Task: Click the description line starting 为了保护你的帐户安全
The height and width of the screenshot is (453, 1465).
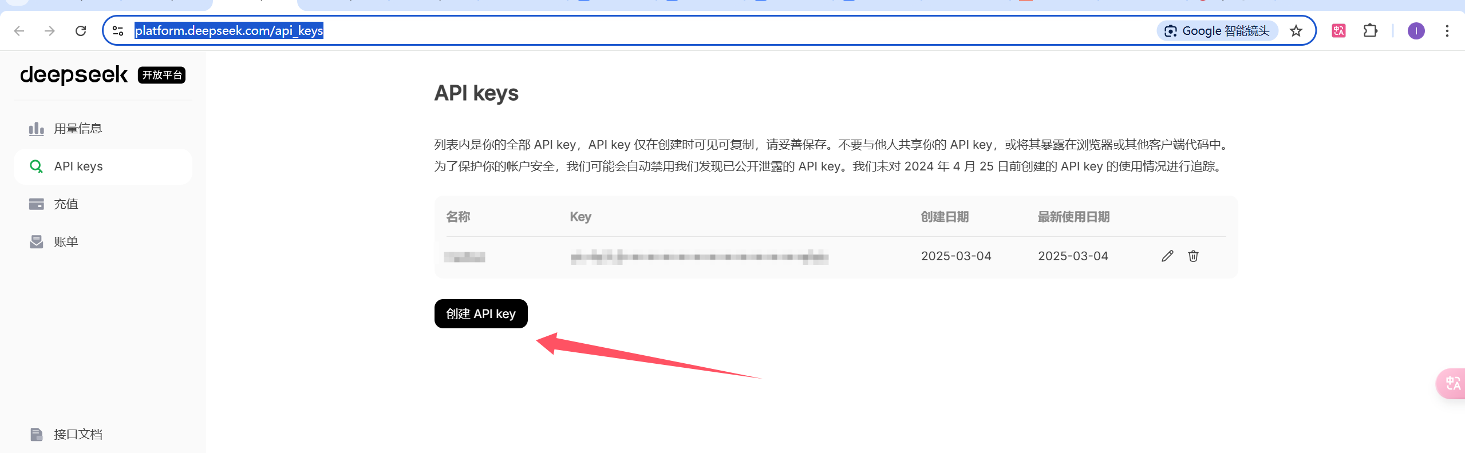Action: coord(829,166)
